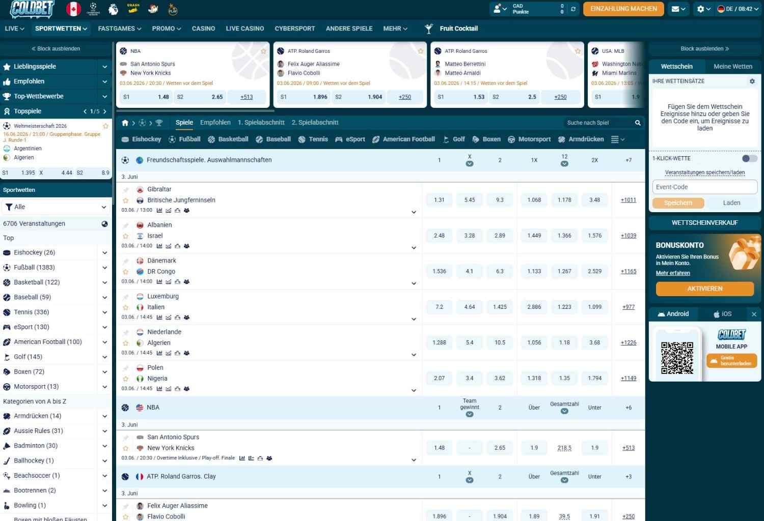Open the WETTSCHEINVERKAUF section
Screen dimensions: 764x521
point(705,223)
